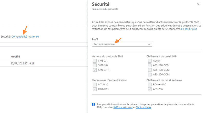Toggle the SMB 2.1 checkbox

point(95,61)
